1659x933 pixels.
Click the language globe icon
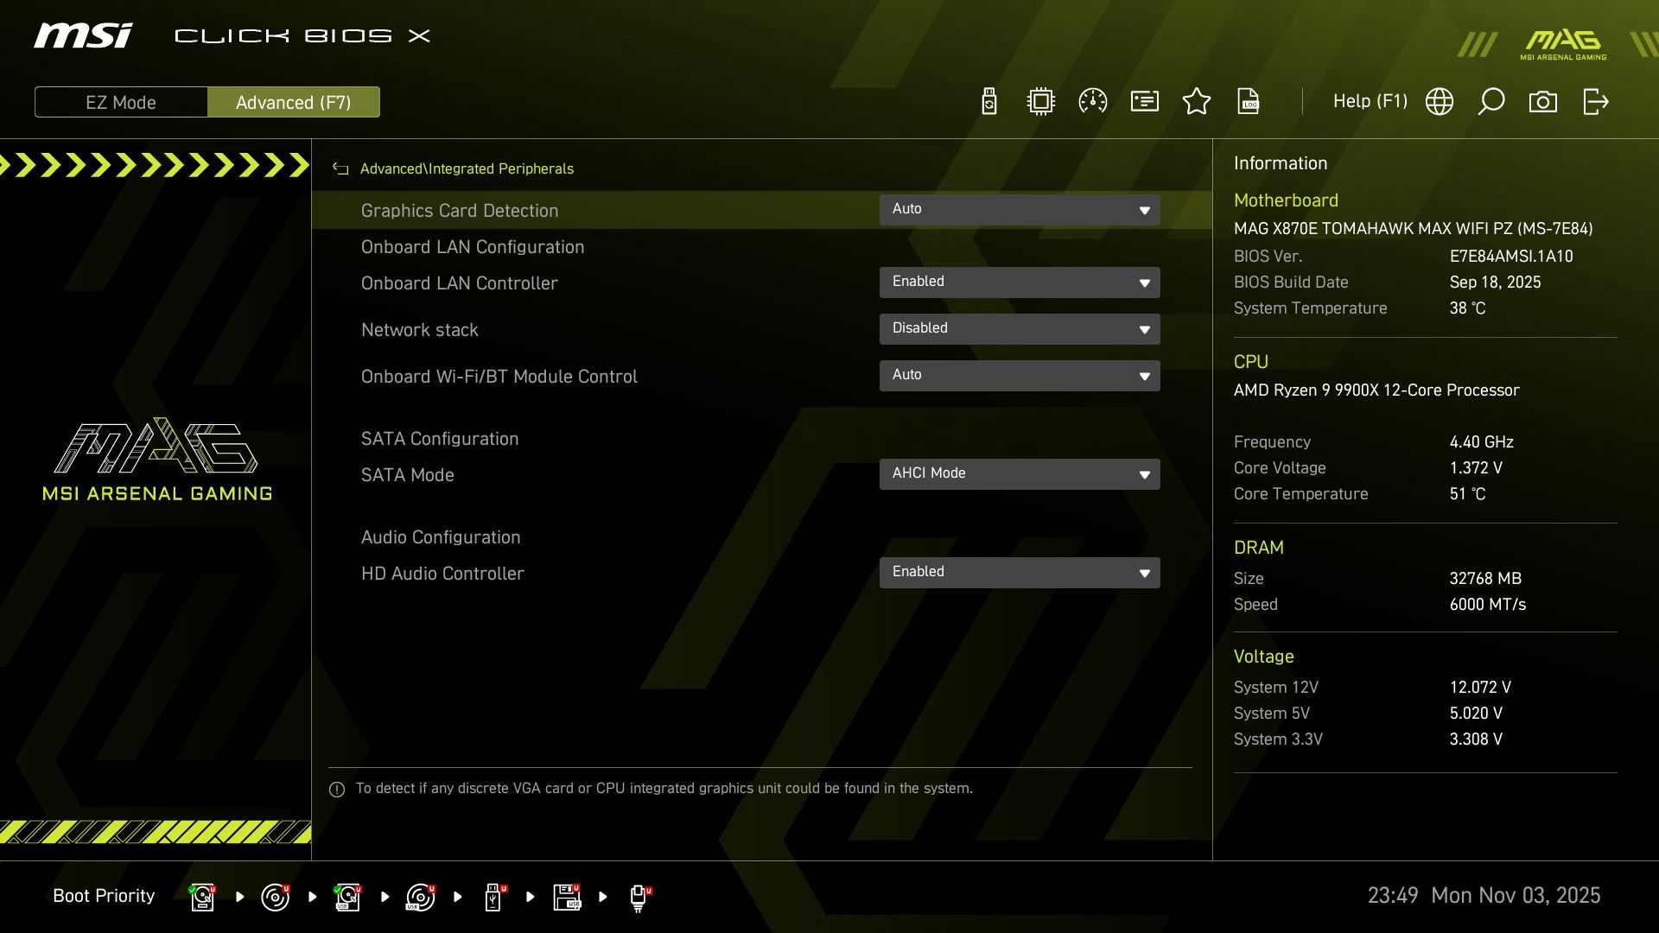pos(1439,101)
